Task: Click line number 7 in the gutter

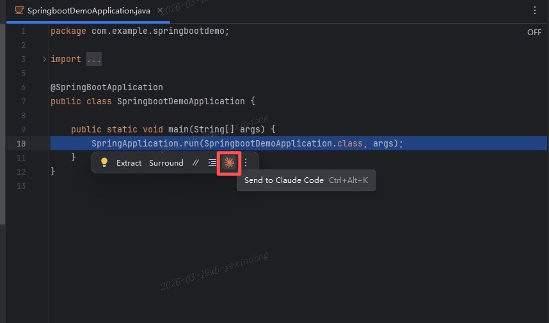Action: (x=23, y=102)
